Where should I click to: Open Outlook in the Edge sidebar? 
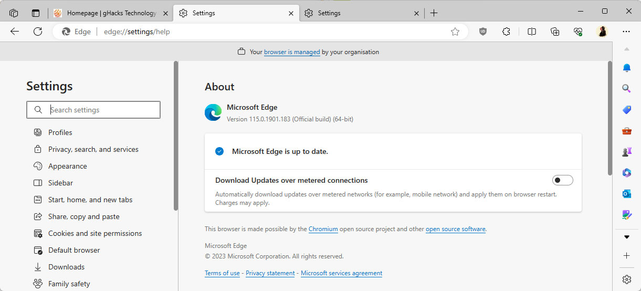[x=626, y=194]
